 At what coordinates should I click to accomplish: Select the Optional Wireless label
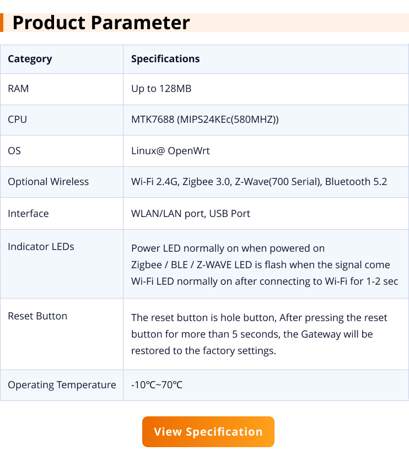tap(48, 182)
